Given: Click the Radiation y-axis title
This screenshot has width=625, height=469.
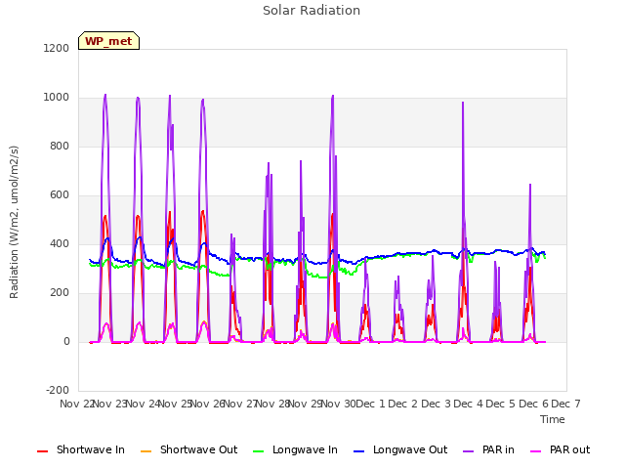Looking at the screenshot, I should (14, 222).
